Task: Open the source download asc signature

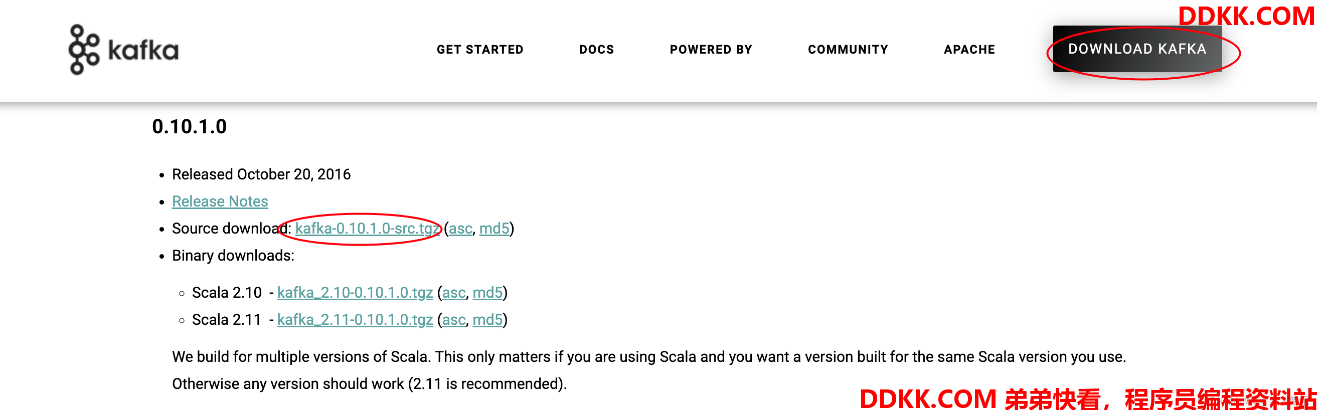Action: pos(460,229)
